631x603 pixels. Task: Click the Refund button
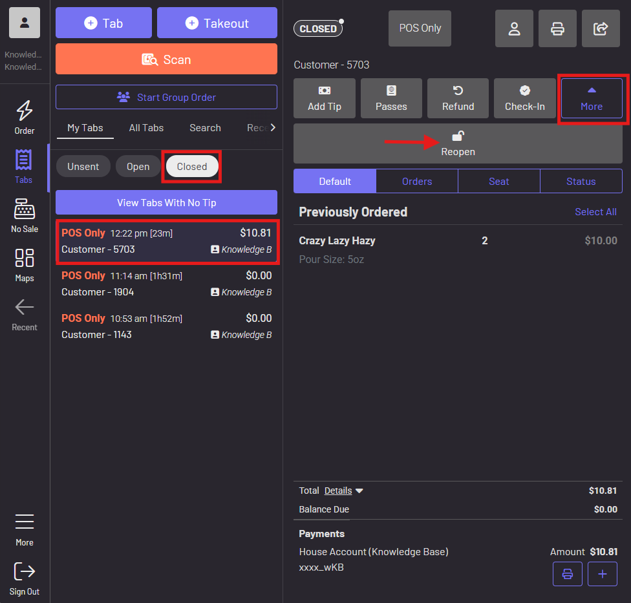click(458, 98)
